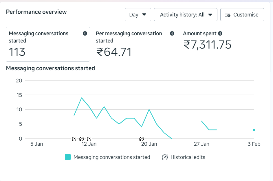
Task: Expand the Activity history: All dropdown
Action: [x=186, y=15]
